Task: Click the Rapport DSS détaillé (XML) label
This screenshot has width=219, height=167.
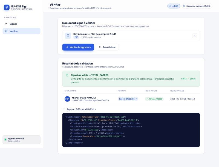Action: click(81, 109)
